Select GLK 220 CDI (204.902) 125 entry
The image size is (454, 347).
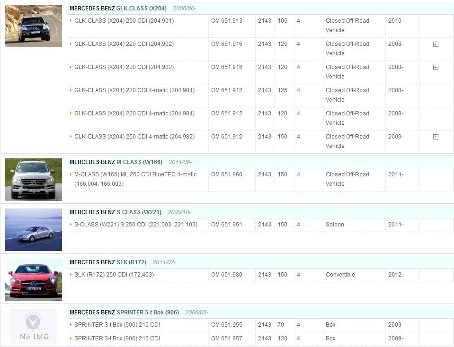(124, 43)
